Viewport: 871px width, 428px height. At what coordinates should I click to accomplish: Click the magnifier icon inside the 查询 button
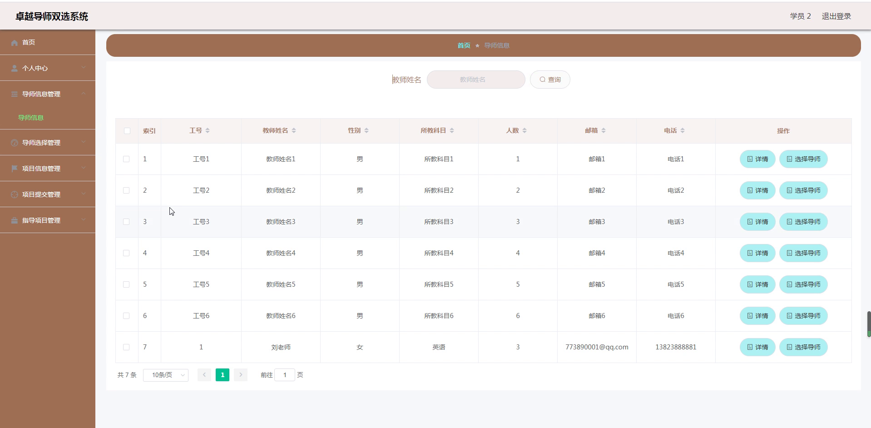coord(541,79)
